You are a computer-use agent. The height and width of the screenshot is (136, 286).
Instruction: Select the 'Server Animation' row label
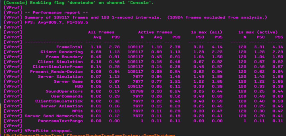pyautogui.click(x=62, y=106)
